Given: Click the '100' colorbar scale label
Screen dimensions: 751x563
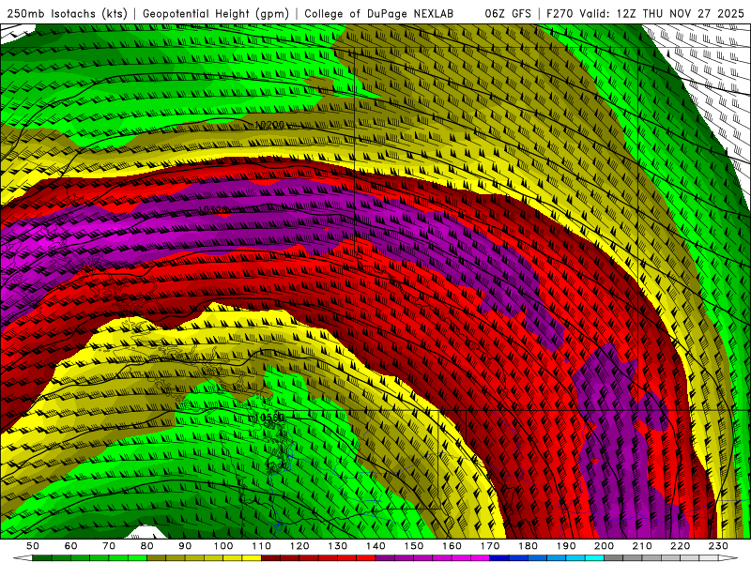Looking at the screenshot, I should [223, 546].
